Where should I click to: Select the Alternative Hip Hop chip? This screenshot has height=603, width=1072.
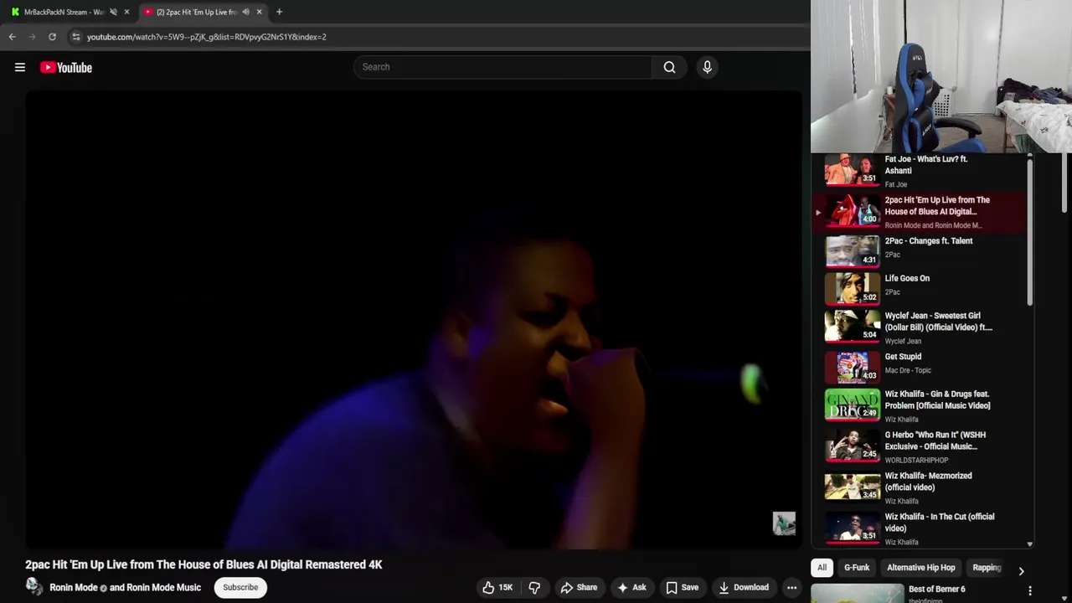920,568
